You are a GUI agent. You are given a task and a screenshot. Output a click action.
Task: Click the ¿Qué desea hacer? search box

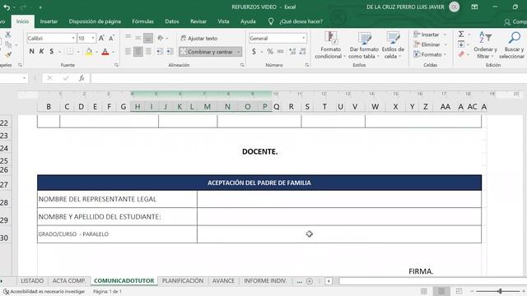click(x=301, y=21)
